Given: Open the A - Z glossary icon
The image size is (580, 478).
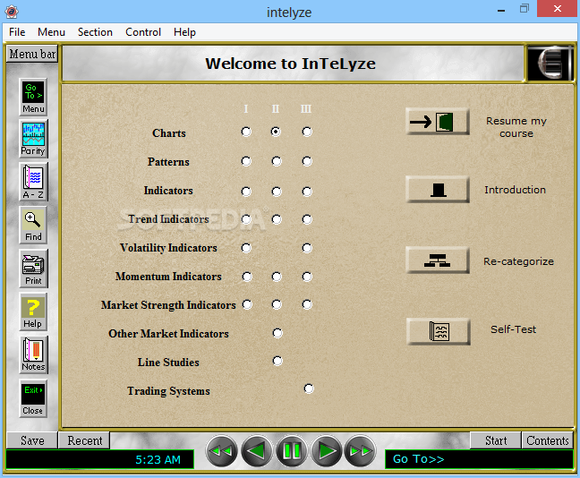Looking at the screenshot, I should [33, 182].
